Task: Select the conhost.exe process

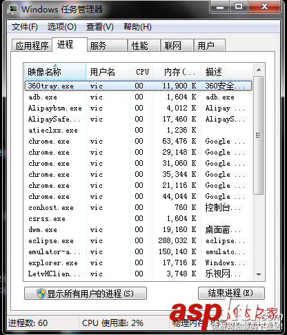Action: tap(138, 207)
